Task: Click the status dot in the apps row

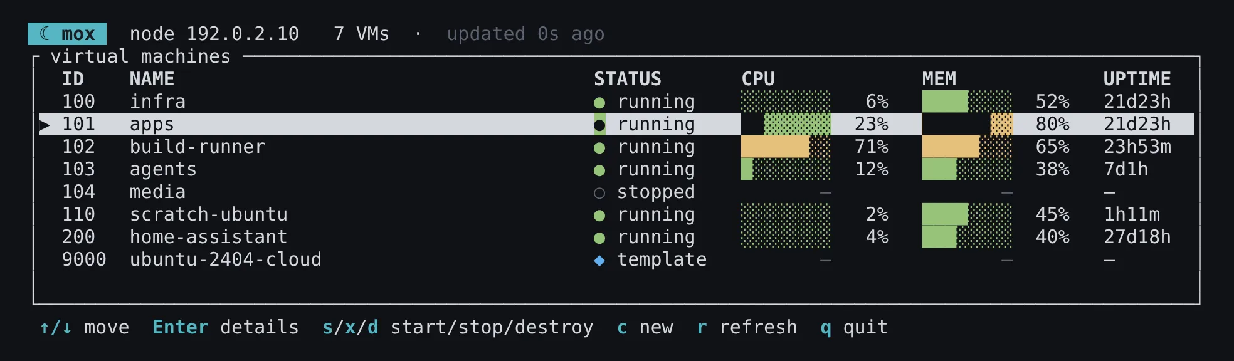Action: 599,125
